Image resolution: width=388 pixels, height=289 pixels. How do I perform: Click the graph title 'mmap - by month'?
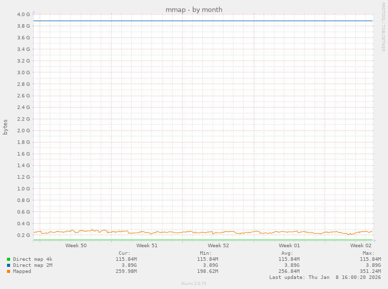point(194,10)
